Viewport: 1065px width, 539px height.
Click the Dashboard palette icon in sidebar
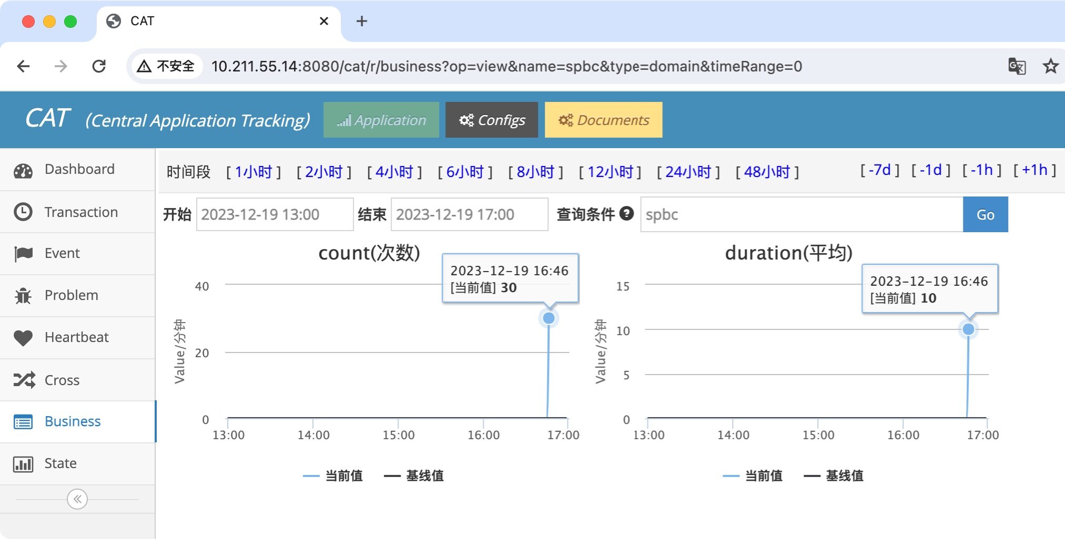tap(23, 170)
